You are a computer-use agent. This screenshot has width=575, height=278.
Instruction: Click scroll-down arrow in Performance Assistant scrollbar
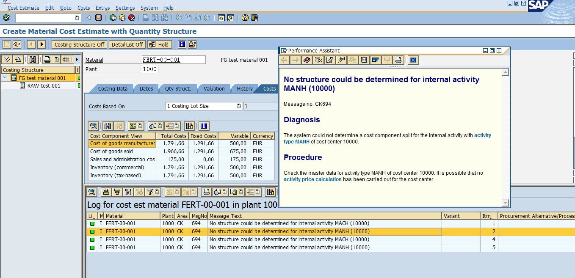point(505,203)
